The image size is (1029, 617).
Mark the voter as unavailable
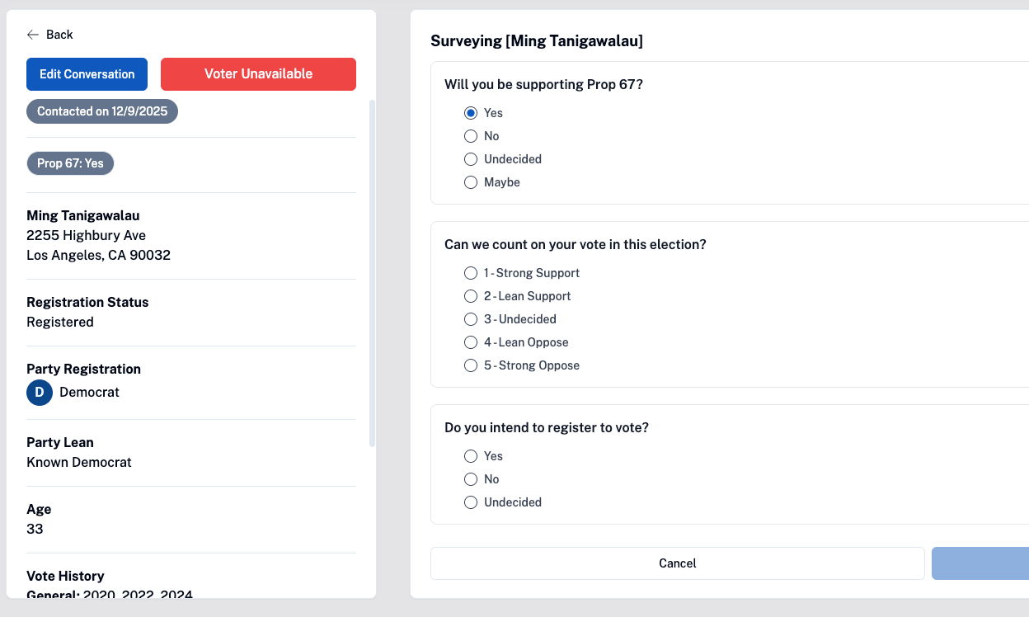point(258,74)
